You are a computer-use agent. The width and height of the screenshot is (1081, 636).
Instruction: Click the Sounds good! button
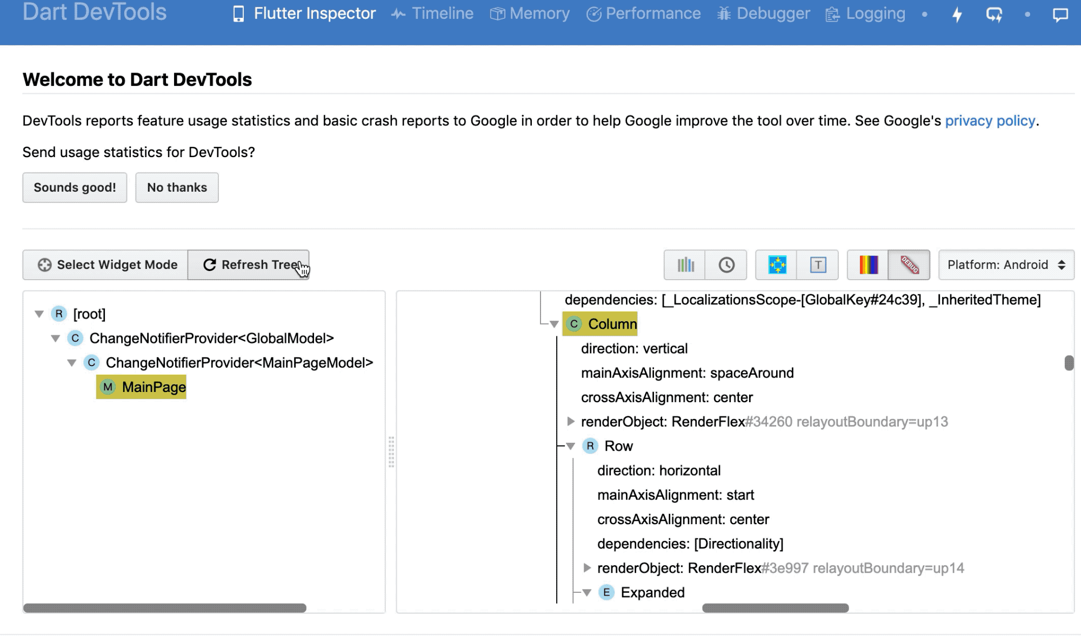point(75,187)
